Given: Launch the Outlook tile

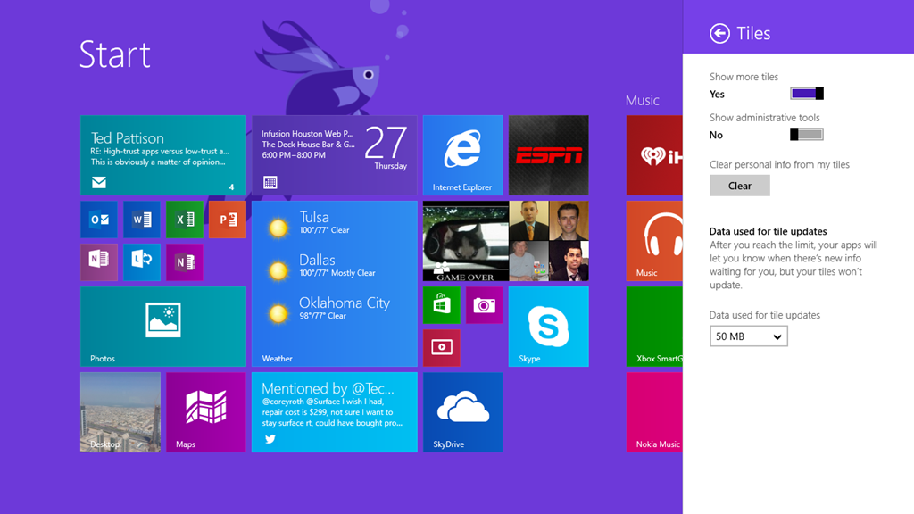Looking at the screenshot, I should coord(99,220).
